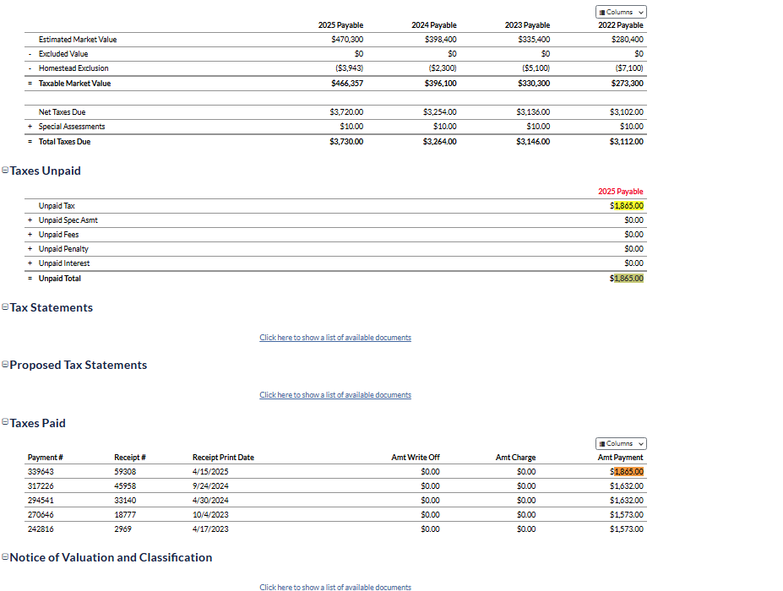The height and width of the screenshot is (591, 783).
Task: Click the orange highlighted payment amount $1,865.00
Action: (x=628, y=472)
